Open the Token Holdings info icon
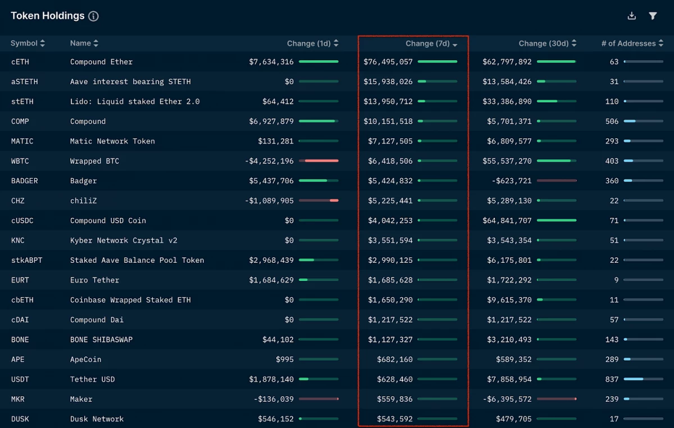The width and height of the screenshot is (674, 428). tap(94, 16)
